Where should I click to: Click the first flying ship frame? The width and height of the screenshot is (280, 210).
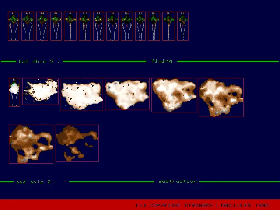[14, 26]
